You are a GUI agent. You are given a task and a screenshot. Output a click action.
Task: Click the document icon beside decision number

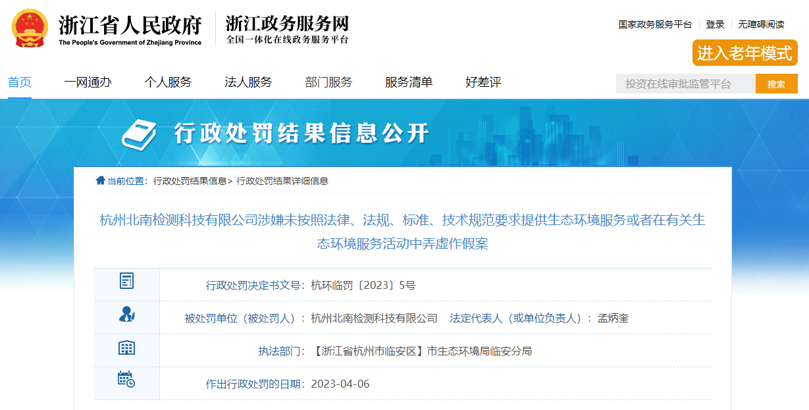click(126, 281)
